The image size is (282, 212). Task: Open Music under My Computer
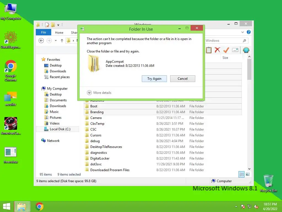coord(54,112)
